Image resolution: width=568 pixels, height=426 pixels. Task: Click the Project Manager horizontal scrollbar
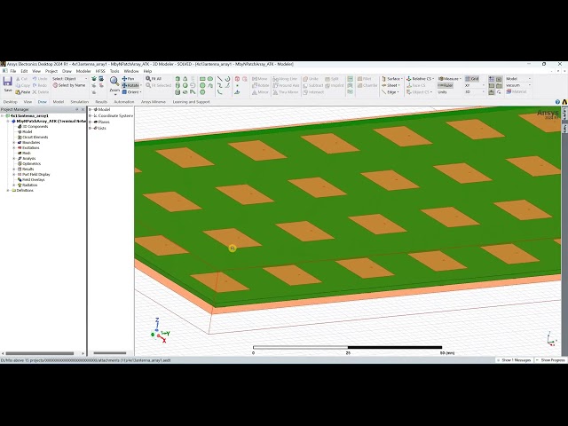click(40, 353)
